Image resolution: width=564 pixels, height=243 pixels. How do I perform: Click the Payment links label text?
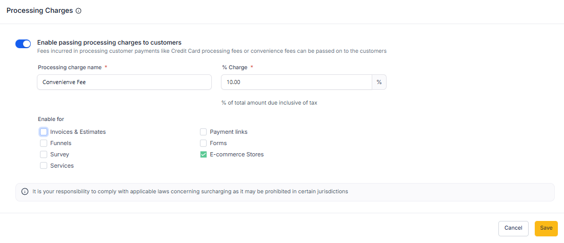[229, 132]
